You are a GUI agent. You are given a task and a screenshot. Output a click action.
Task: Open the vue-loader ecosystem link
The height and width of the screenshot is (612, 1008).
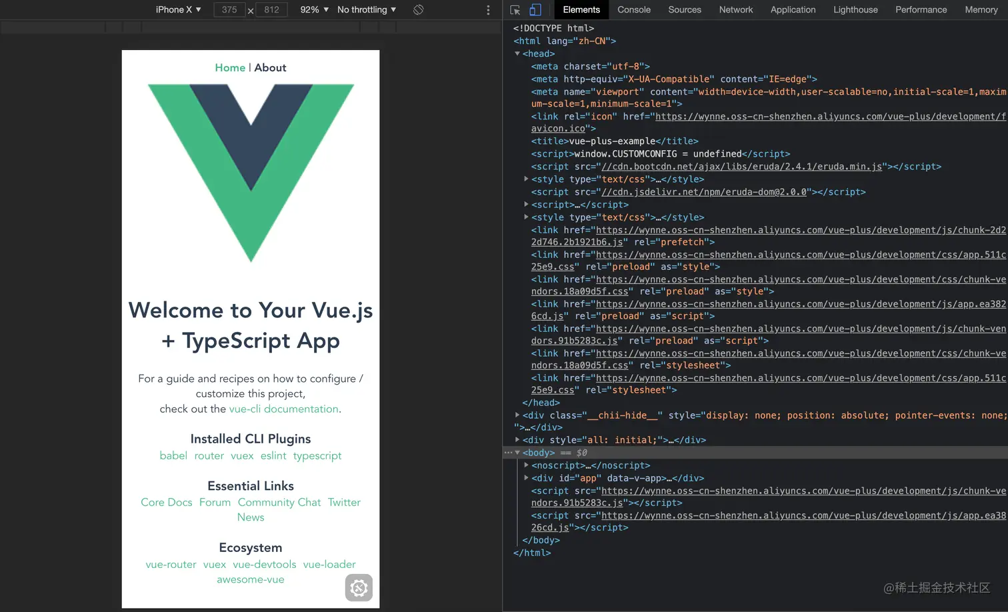329,564
